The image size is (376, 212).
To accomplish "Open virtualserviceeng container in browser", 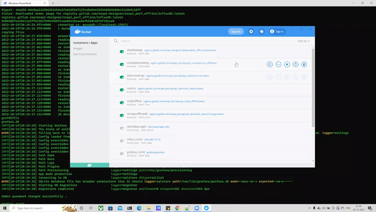I will [270, 64].
